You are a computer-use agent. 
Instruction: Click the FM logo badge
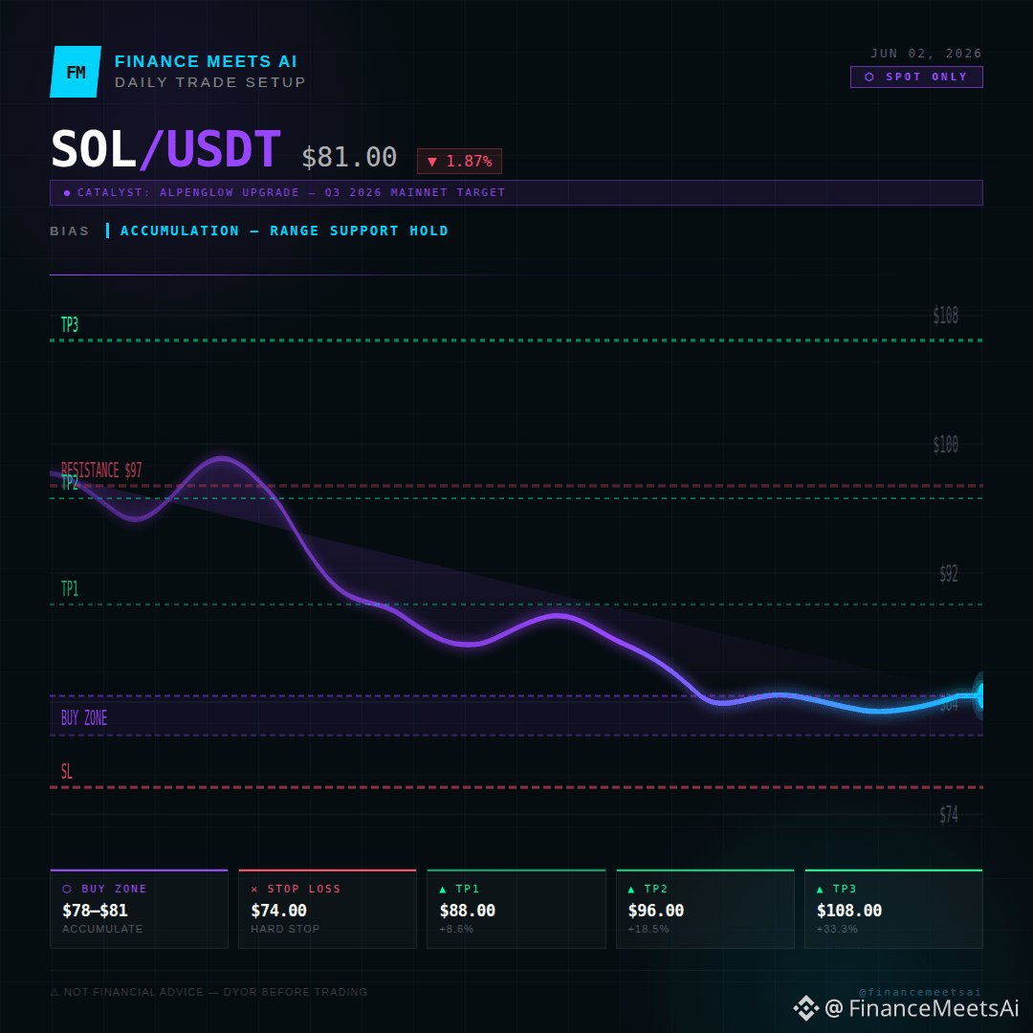click(76, 72)
